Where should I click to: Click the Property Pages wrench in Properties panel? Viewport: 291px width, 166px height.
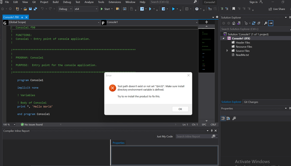point(234,118)
